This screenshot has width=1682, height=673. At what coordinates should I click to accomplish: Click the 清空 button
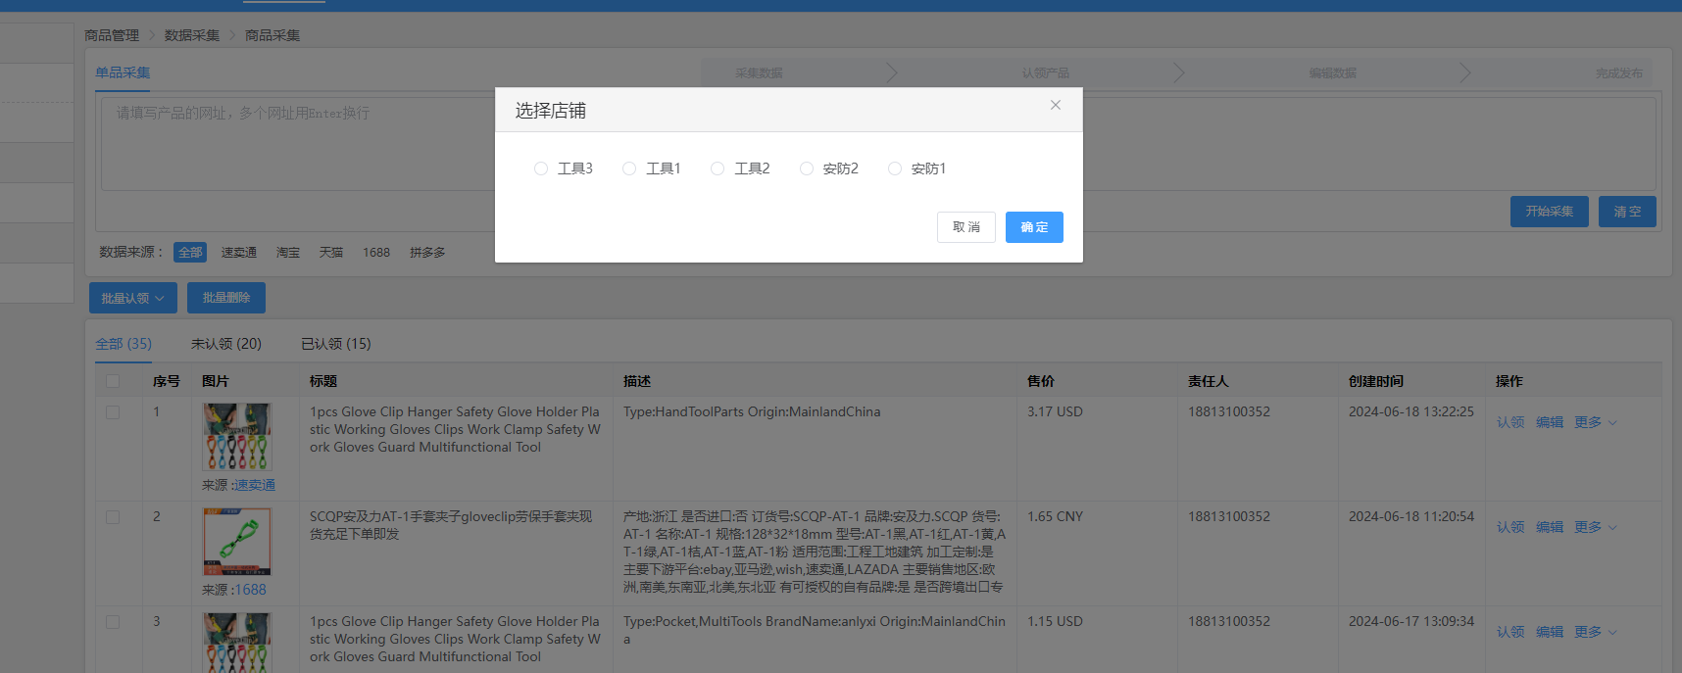point(1627,212)
